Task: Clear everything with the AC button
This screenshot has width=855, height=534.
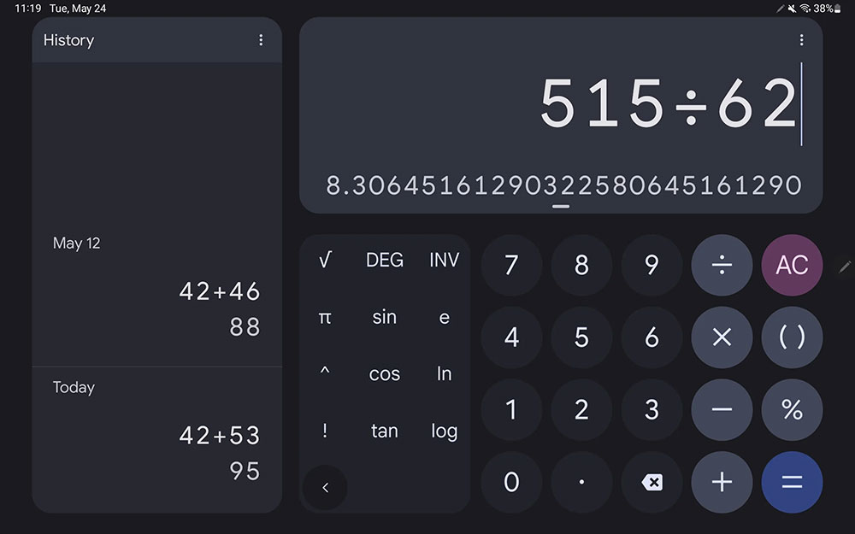Action: coord(792,266)
